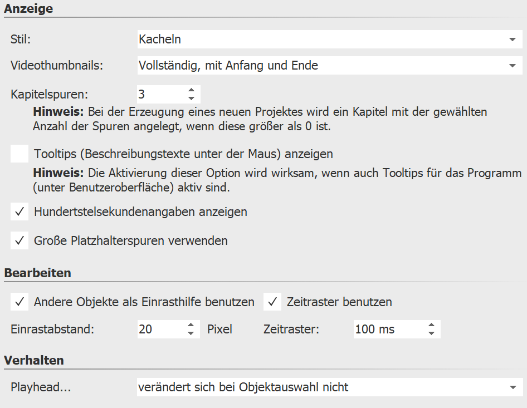Decrease the Zeitraster value
Viewport: 527px width, 408px height.
click(x=431, y=333)
